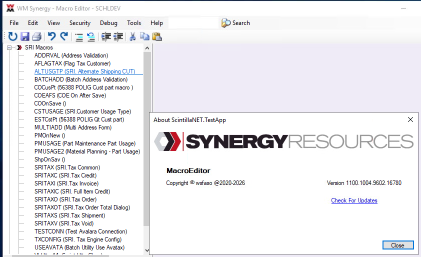Select SRITAXS (SRI.Tax Shipment)
This screenshot has width=421, height=257.
[x=70, y=215]
